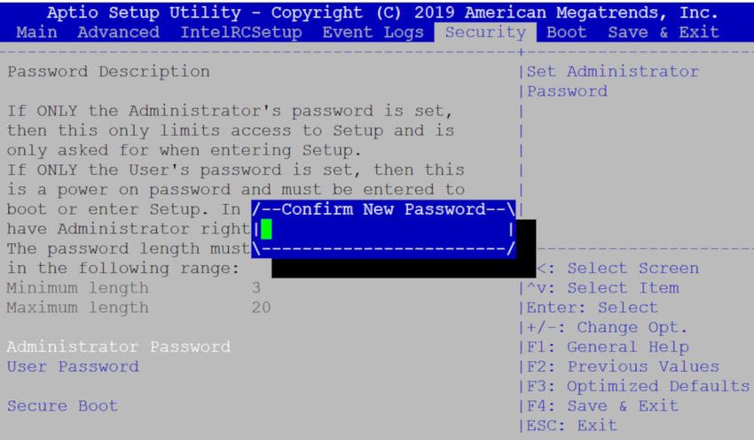Image resolution: width=754 pixels, height=440 pixels.
Task: Click the Confirm New Password dialog title
Action: (x=384, y=209)
